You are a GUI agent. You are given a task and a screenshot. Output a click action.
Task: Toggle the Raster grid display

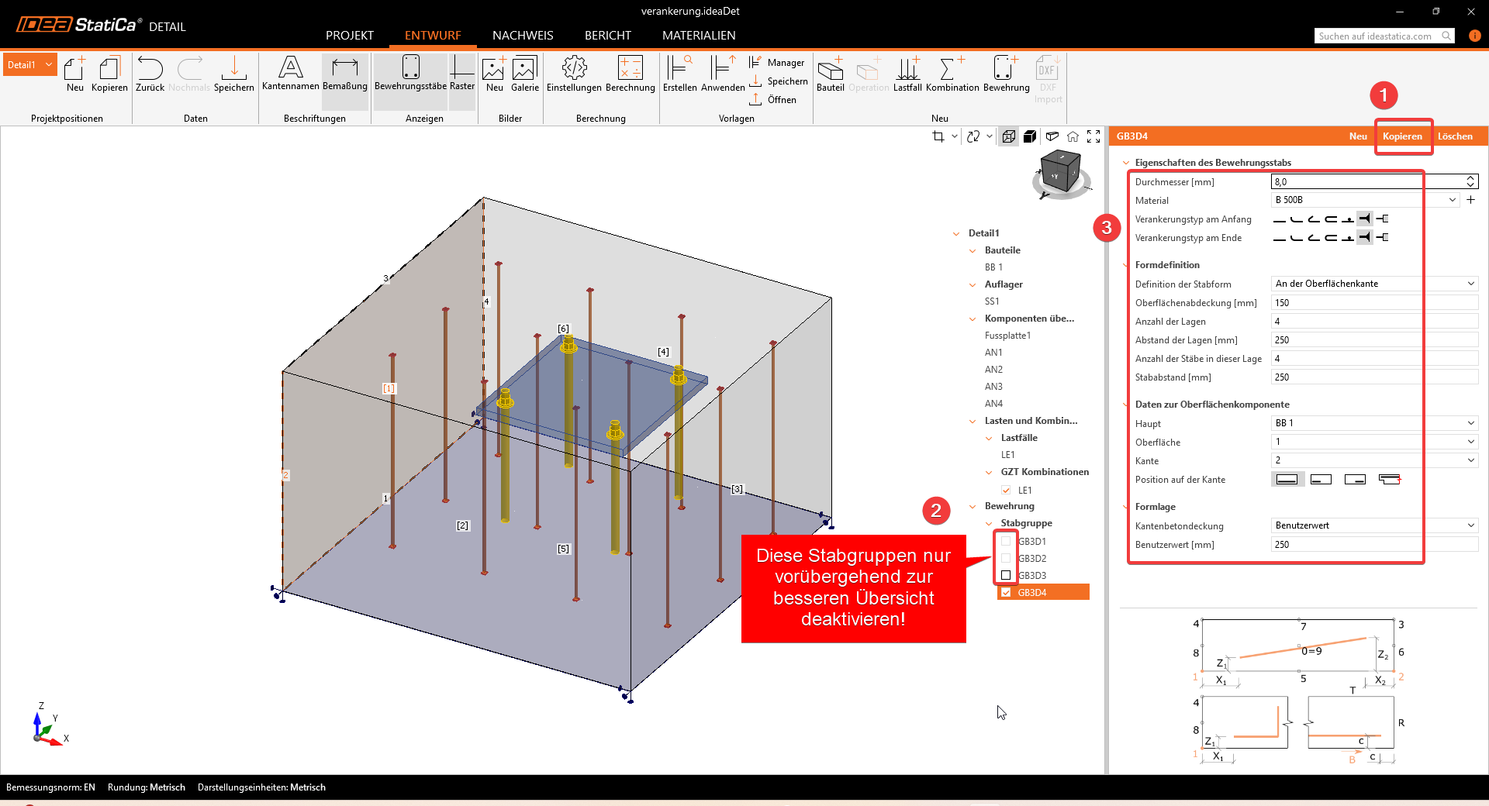point(462,74)
